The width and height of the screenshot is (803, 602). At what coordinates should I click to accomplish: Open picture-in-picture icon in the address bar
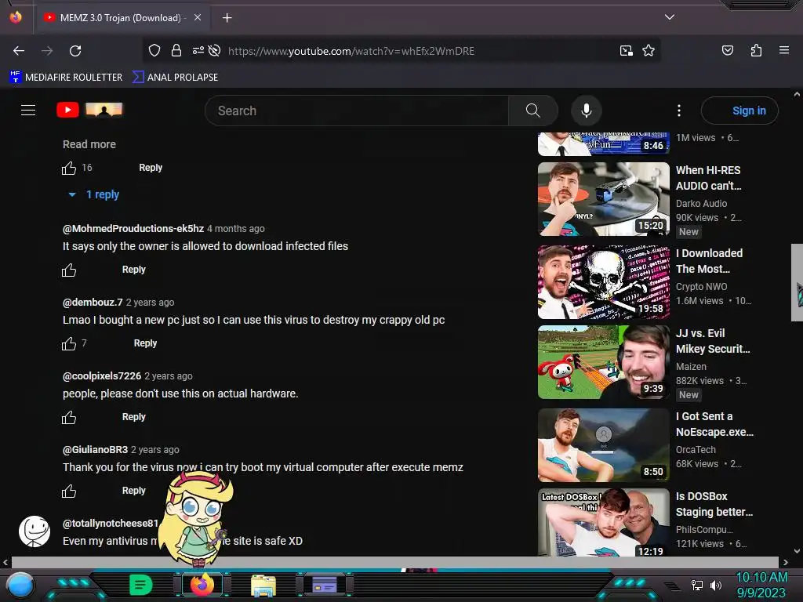tap(626, 51)
